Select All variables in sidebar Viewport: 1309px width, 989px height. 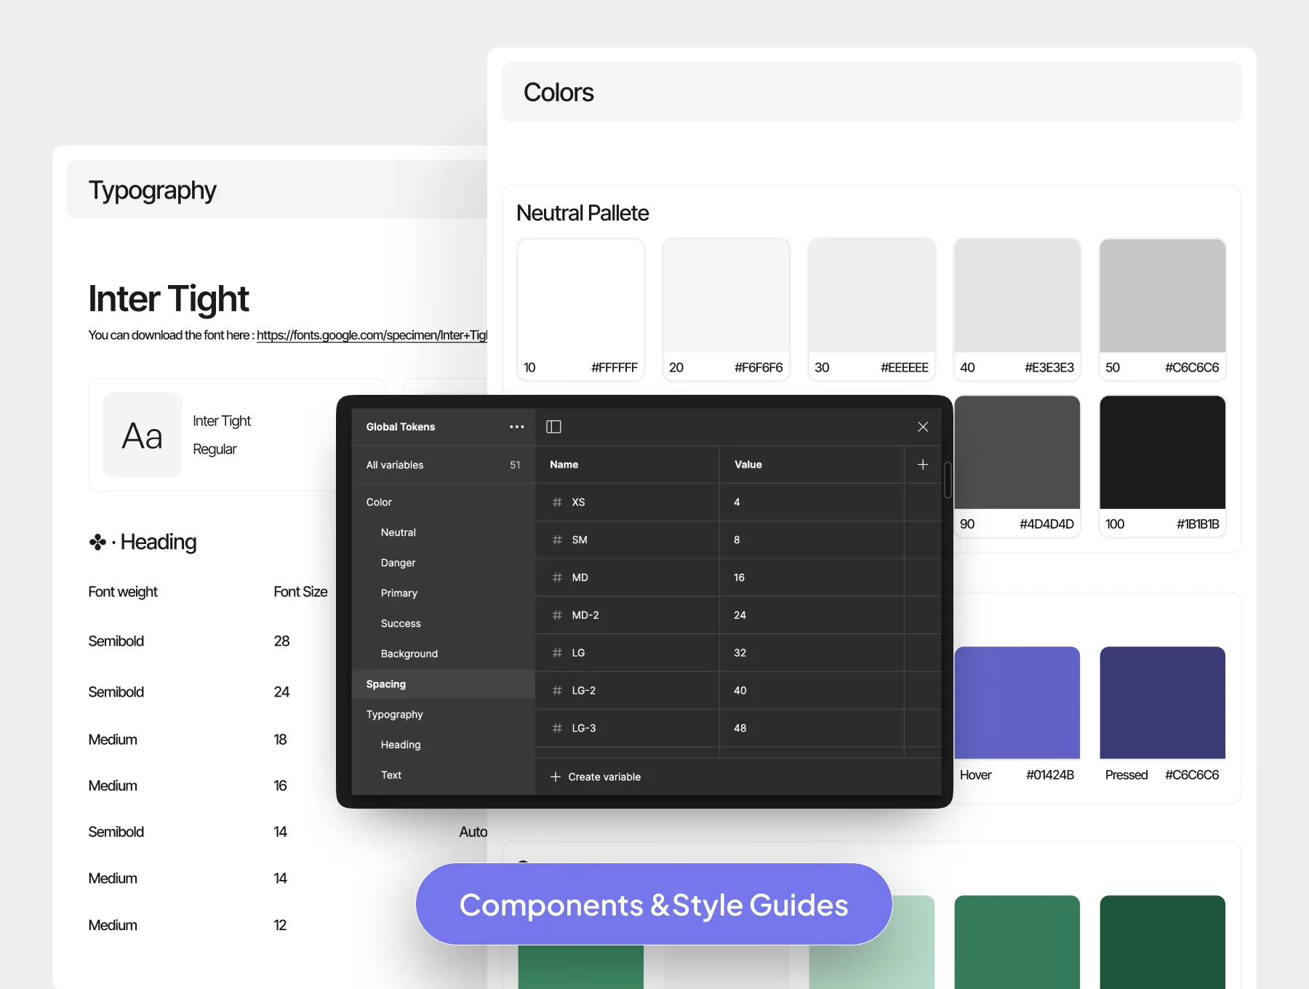tap(444, 465)
